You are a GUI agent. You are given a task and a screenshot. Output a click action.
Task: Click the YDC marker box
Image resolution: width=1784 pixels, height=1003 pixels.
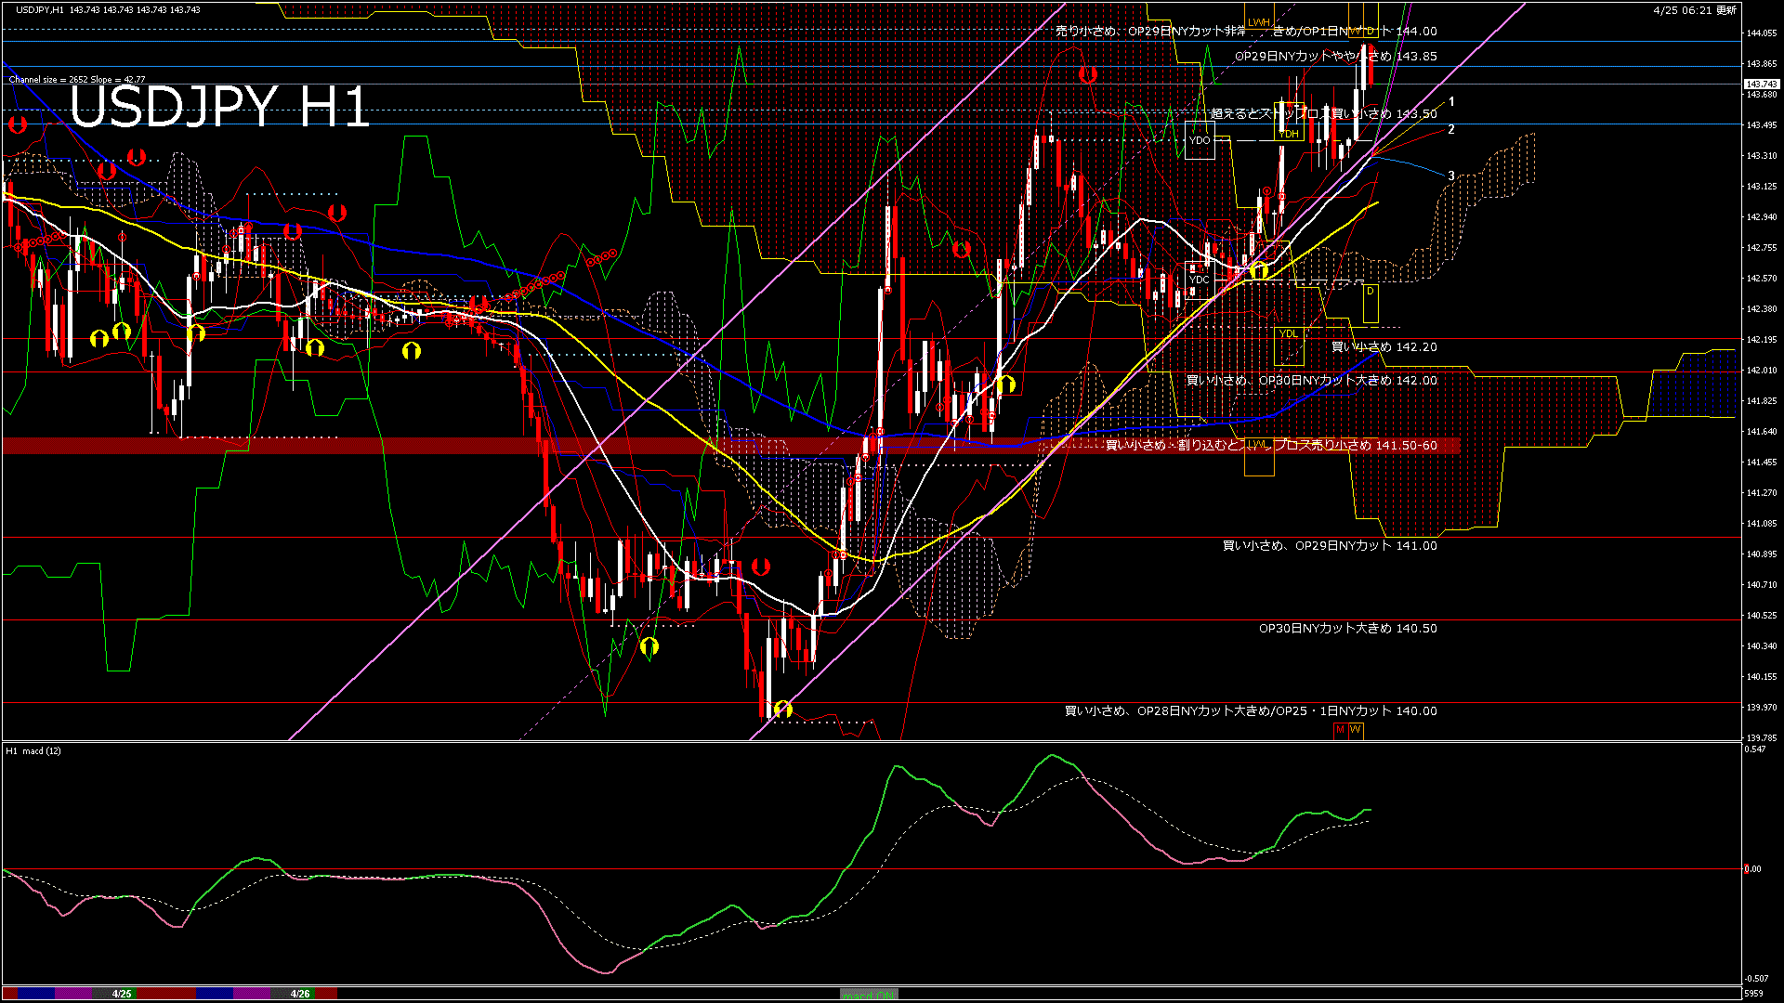click(x=1200, y=280)
